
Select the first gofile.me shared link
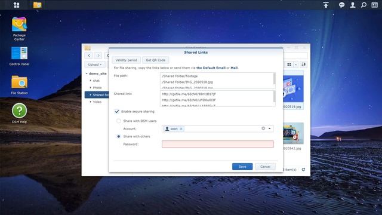click(x=189, y=94)
